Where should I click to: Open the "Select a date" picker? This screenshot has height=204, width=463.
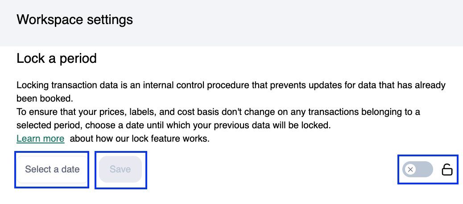52,169
